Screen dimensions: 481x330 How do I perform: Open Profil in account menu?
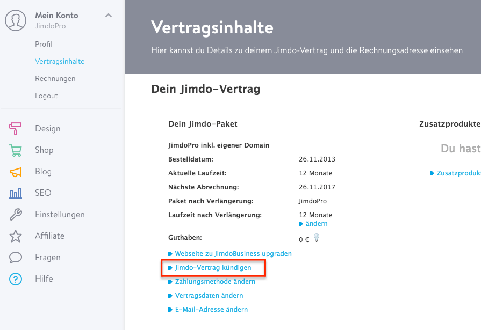pos(44,44)
